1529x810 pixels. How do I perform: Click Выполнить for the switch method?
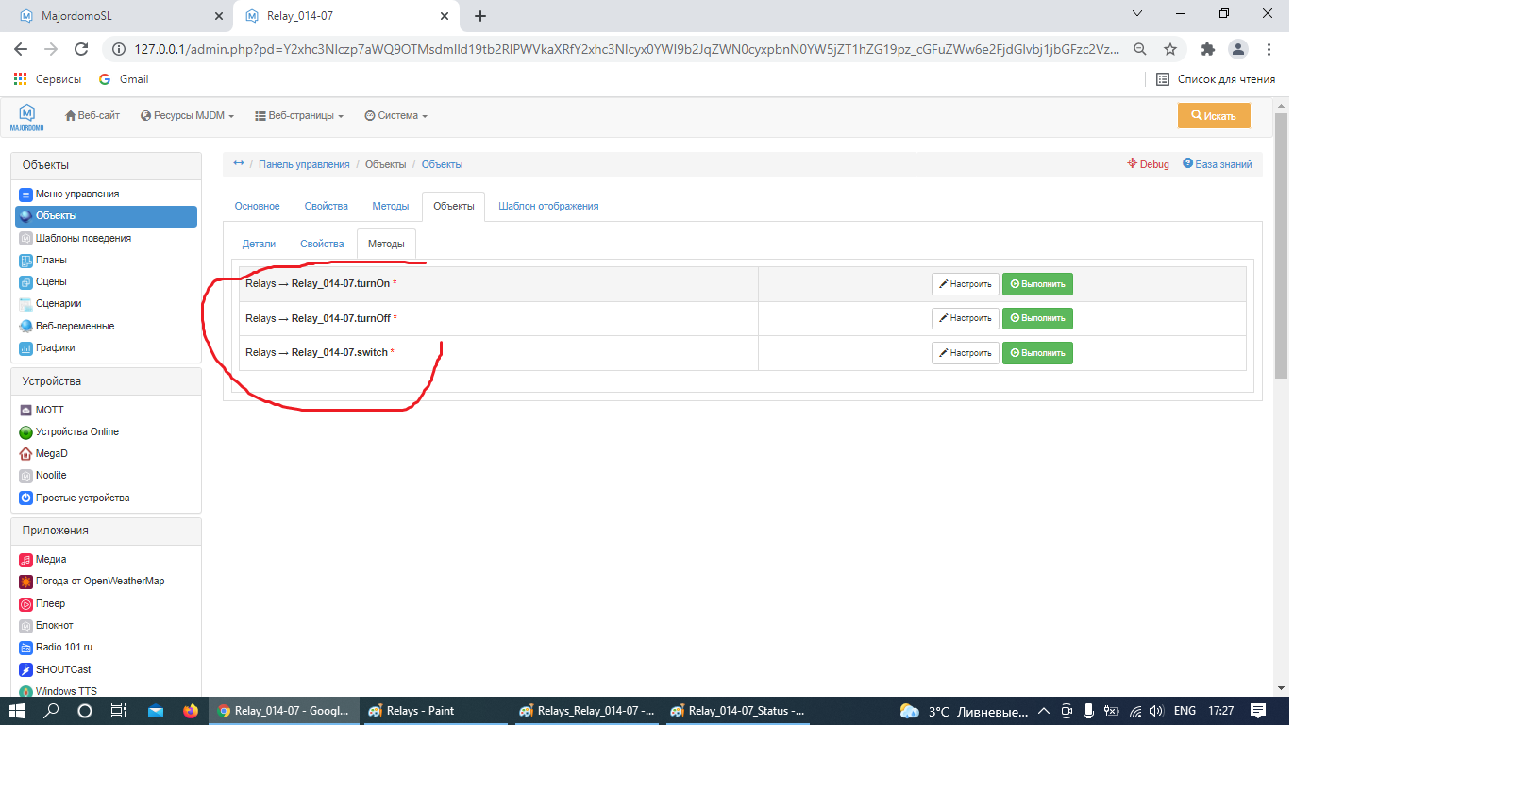point(1037,353)
